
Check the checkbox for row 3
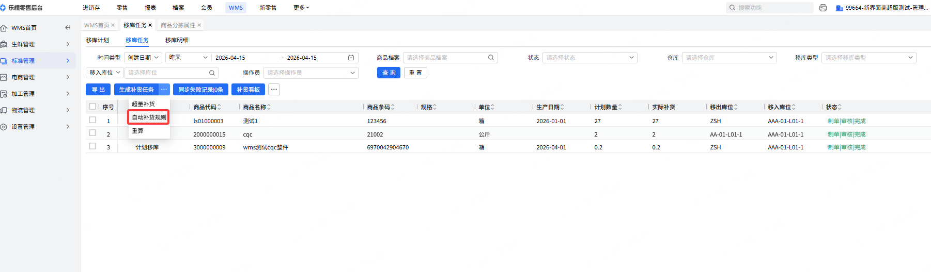[92, 146]
